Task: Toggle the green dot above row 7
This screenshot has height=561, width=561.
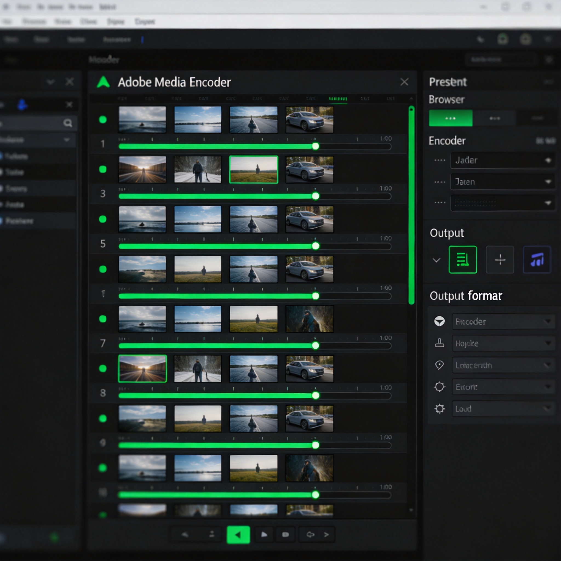Action: click(102, 319)
